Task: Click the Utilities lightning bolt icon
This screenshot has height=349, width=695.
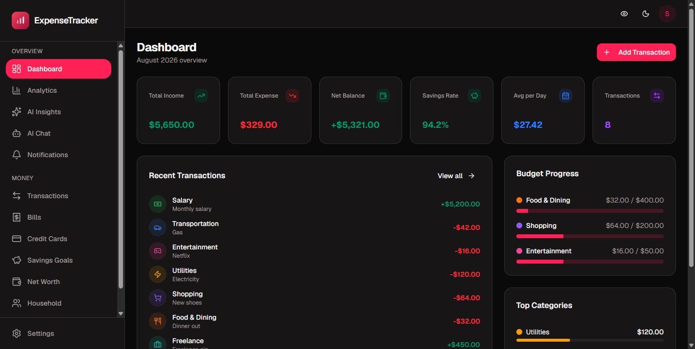Action: [x=158, y=274]
